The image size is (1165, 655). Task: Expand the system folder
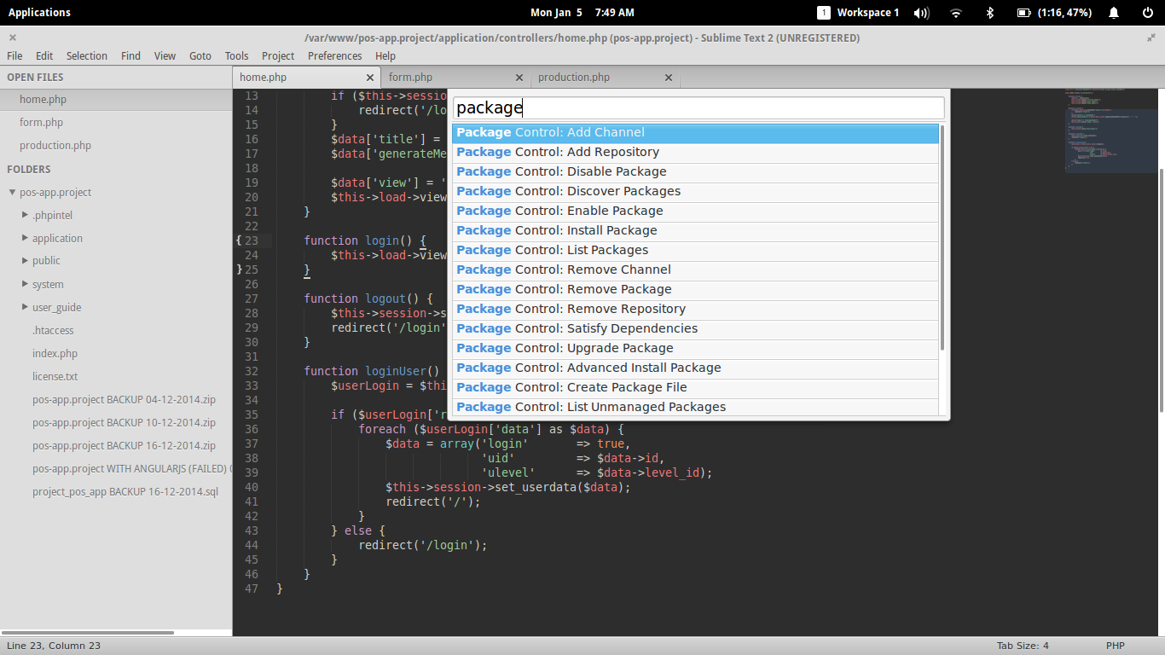[25, 284]
